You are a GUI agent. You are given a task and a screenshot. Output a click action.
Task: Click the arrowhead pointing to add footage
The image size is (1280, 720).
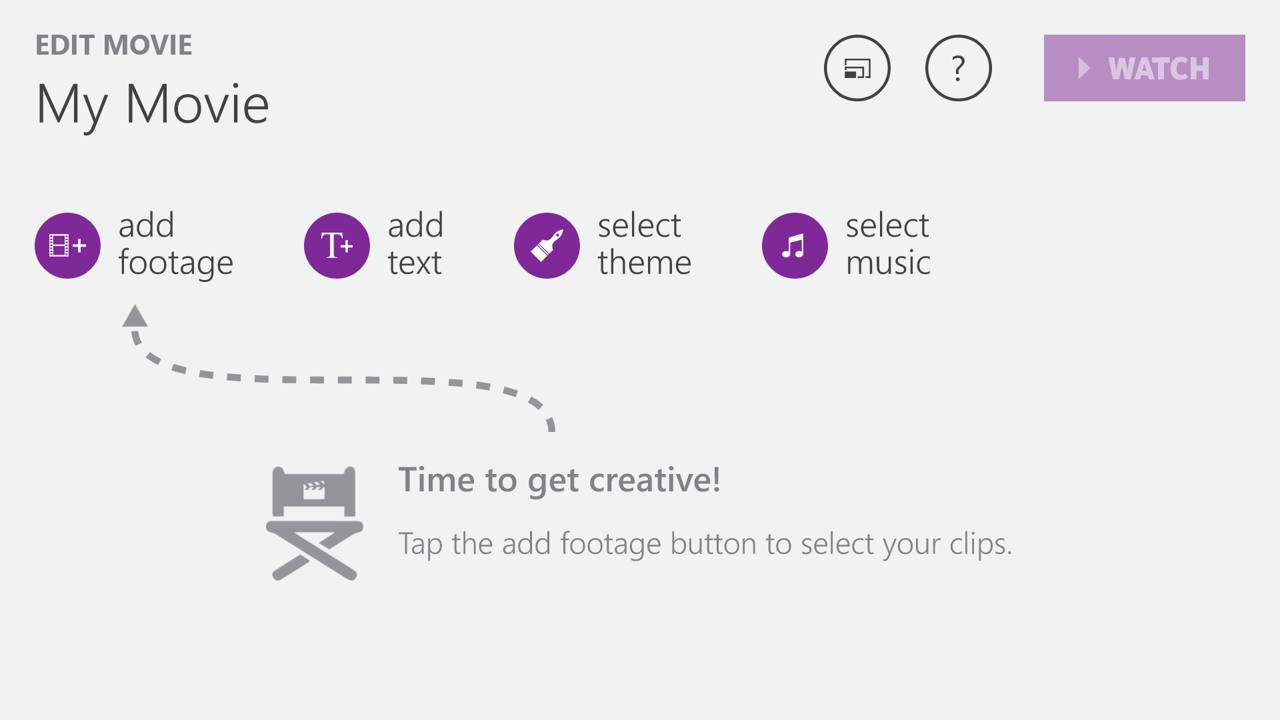[x=135, y=316]
